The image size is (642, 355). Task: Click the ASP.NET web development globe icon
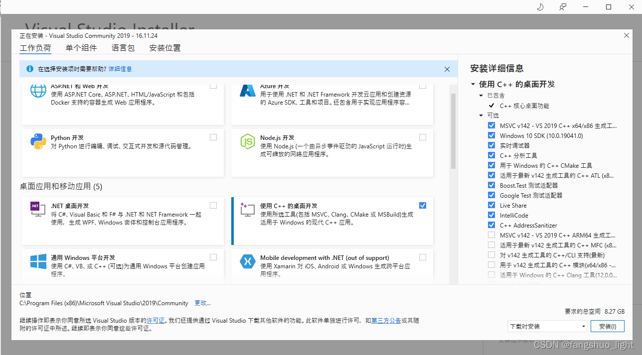38,92
